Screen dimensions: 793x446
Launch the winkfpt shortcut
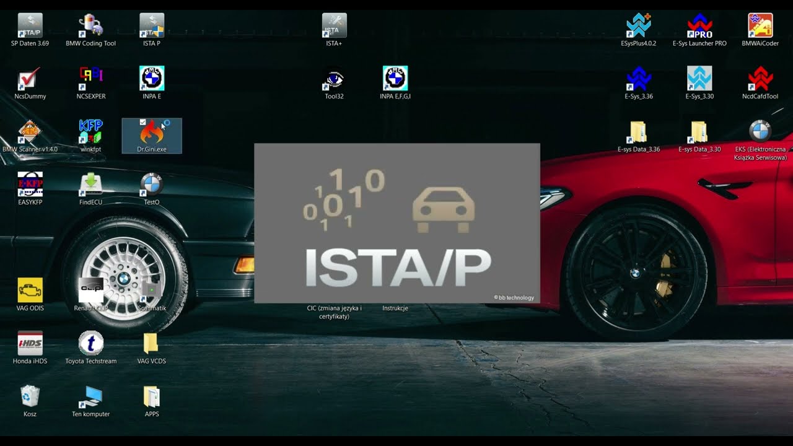(x=90, y=132)
